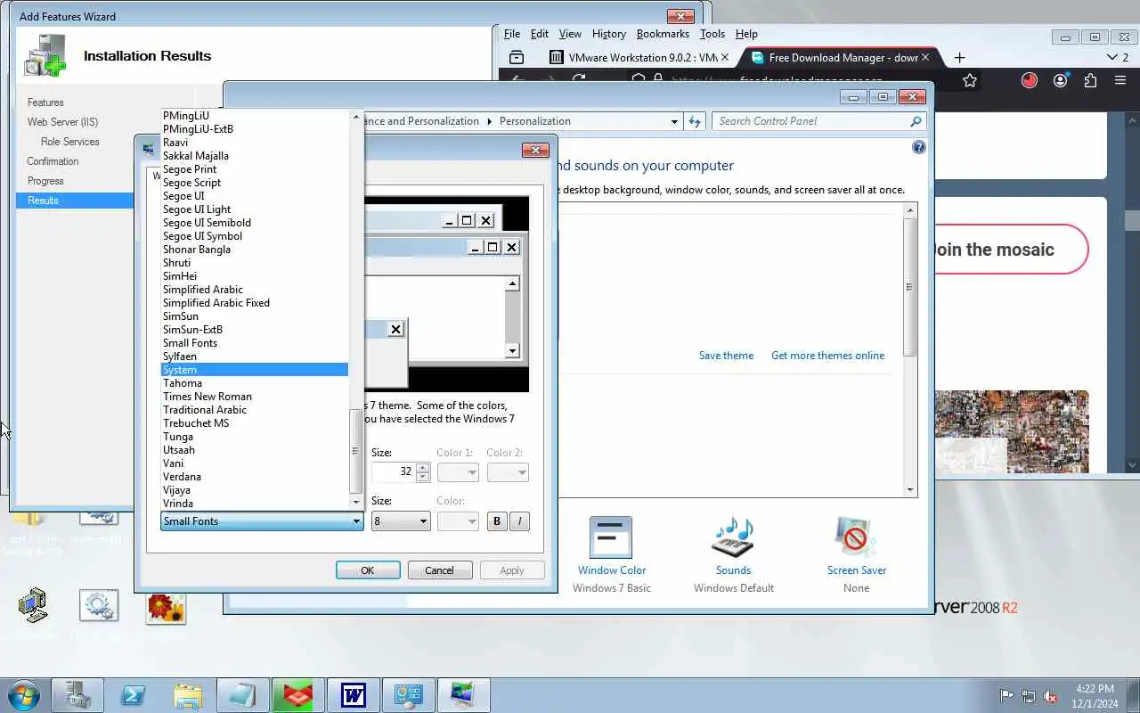
Task: Open the red-green app on the taskbar
Action: [298, 695]
